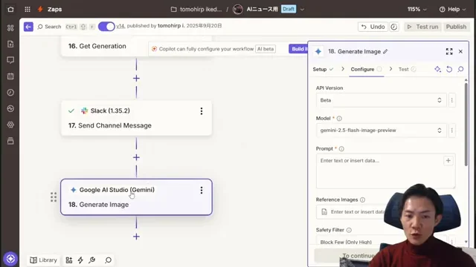Expand the Draft status dropdown arrow

coord(303,10)
